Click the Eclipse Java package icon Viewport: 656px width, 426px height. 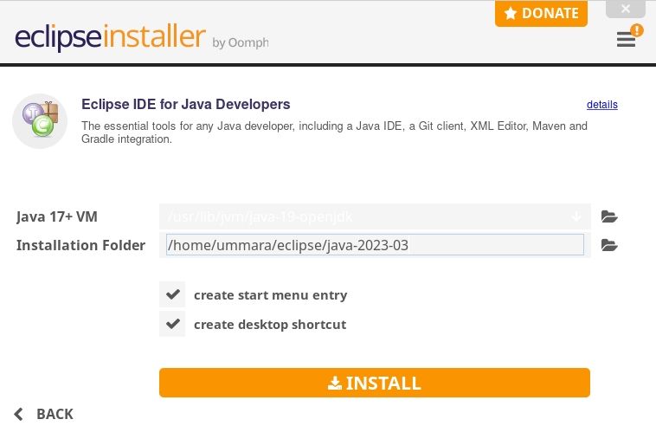[x=40, y=121]
